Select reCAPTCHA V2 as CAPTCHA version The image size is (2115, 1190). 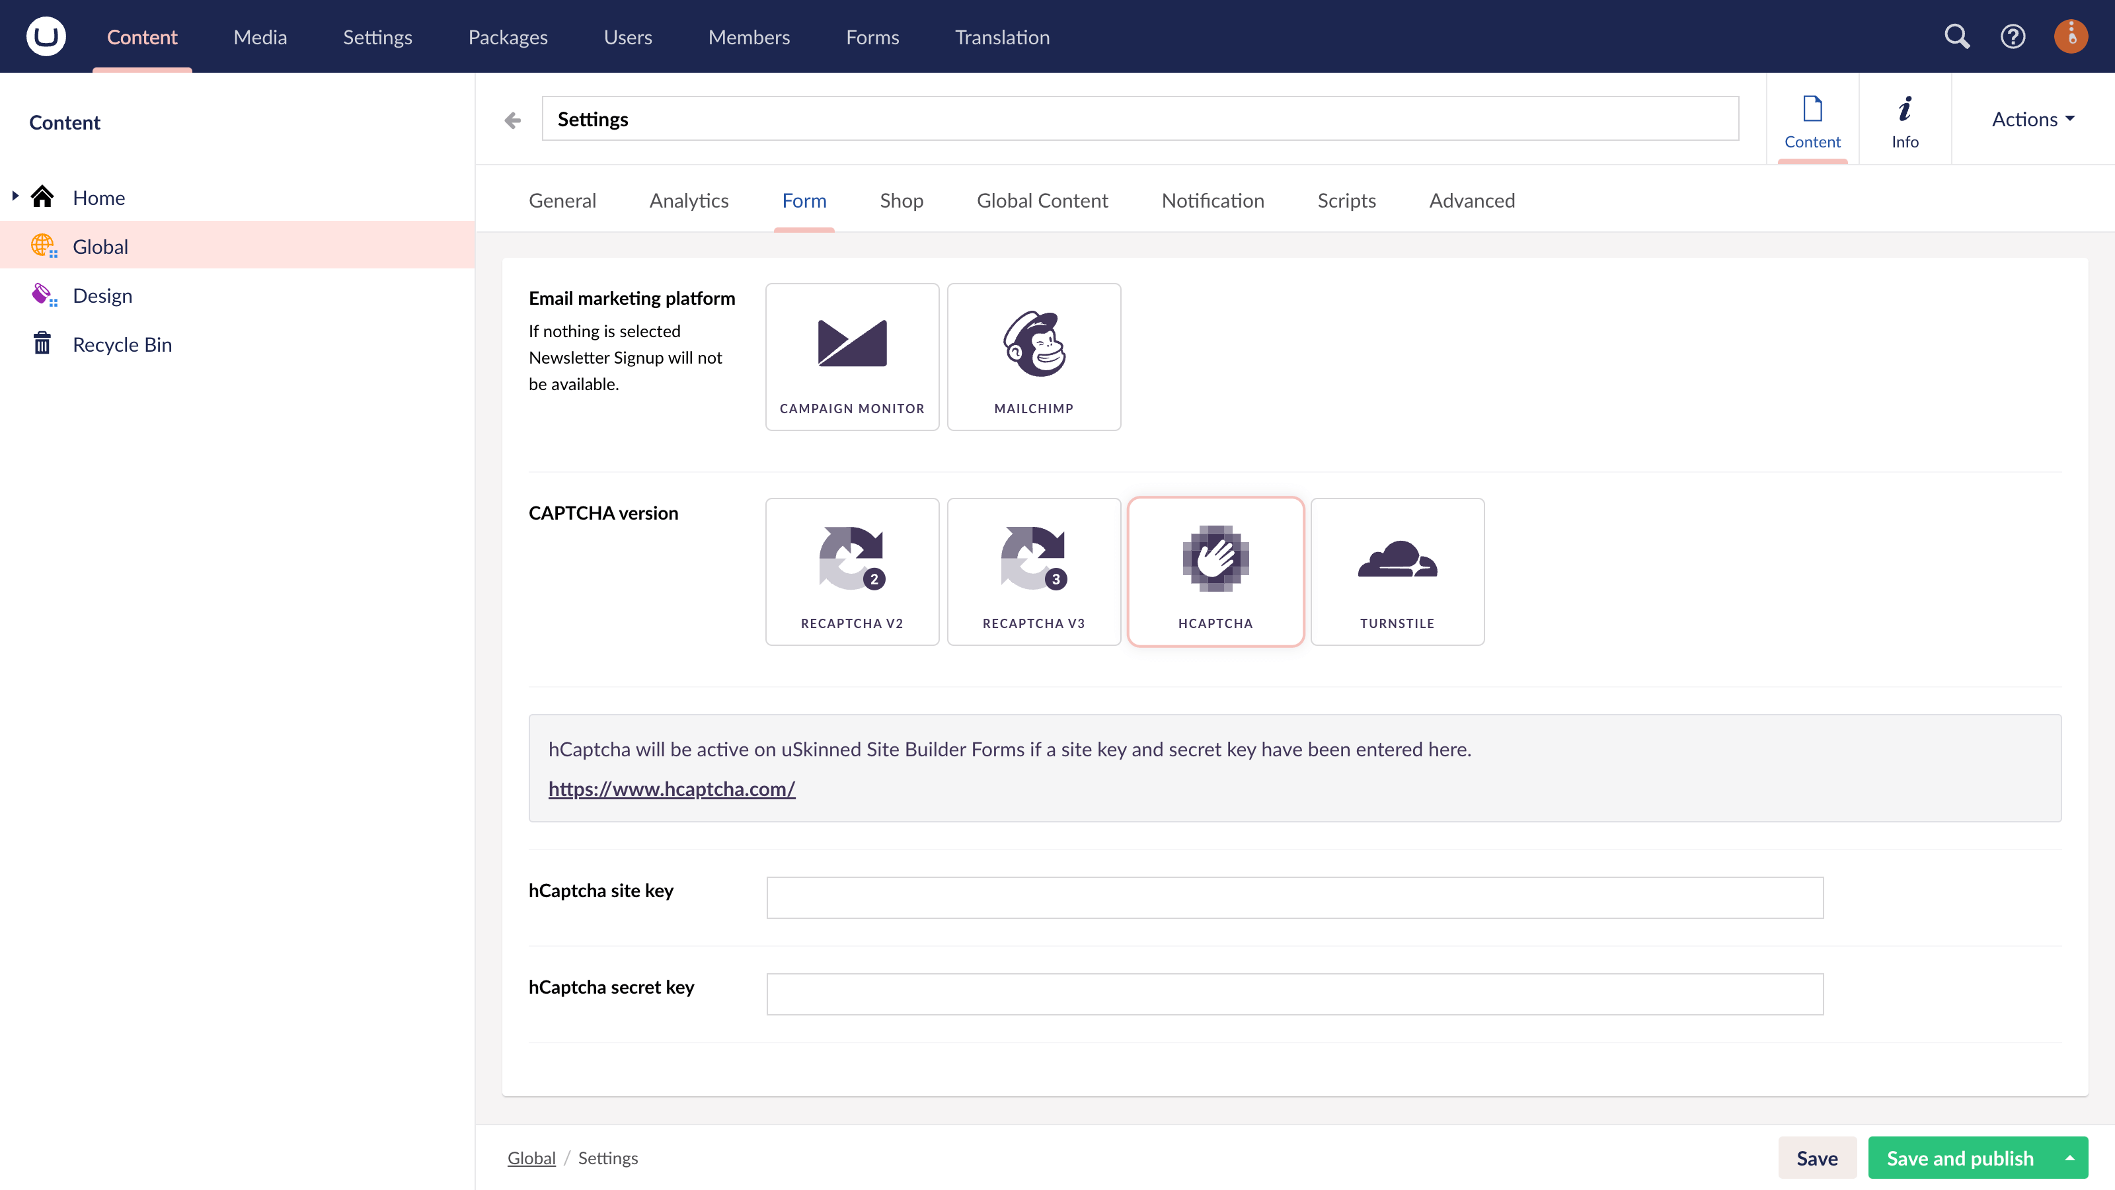click(852, 571)
